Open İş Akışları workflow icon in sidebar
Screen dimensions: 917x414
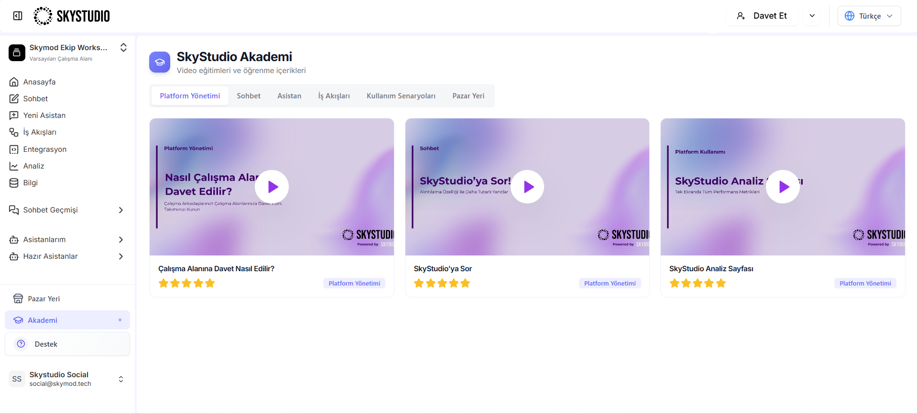coord(14,132)
